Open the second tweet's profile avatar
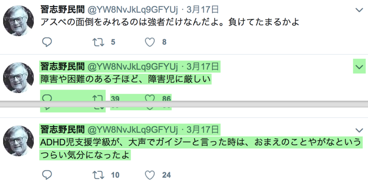The image size is (368, 182). [18, 78]
